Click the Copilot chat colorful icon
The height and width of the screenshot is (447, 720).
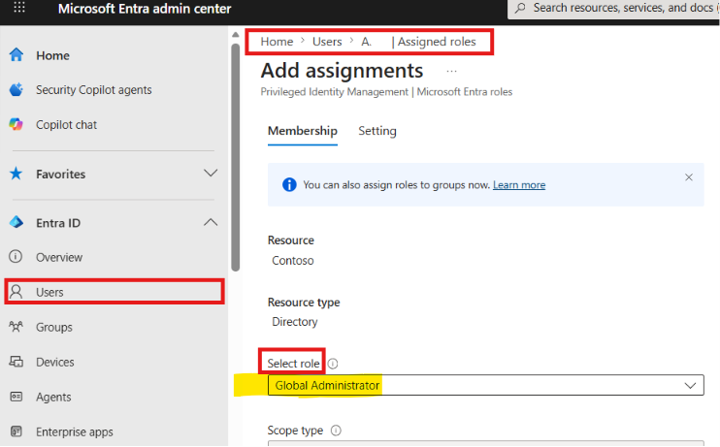click(x=16, y=124)
